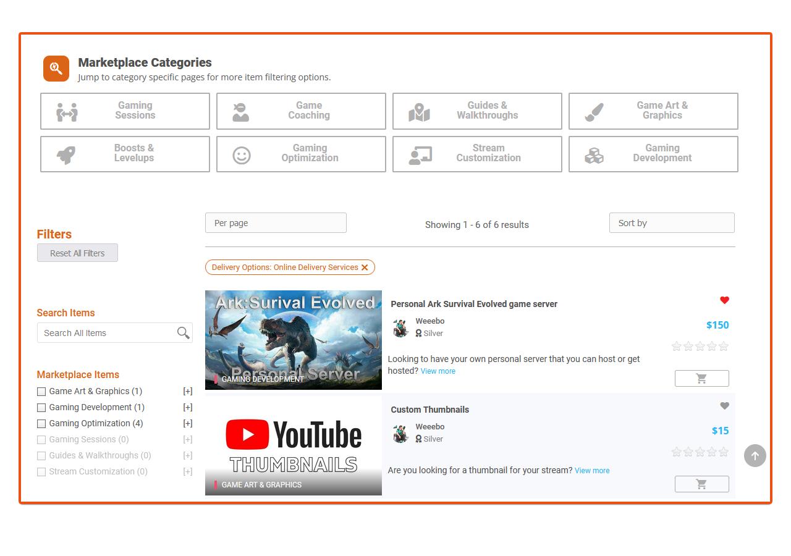Open the Ark Survival Evolved listing thumbnail
The width and height of the screenshot is (791, 556).
pyautogui.click(x=294, y=340)
